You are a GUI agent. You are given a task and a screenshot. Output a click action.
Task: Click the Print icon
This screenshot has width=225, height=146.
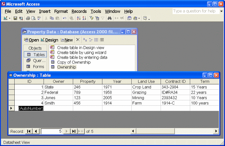[x=28, y=18]
